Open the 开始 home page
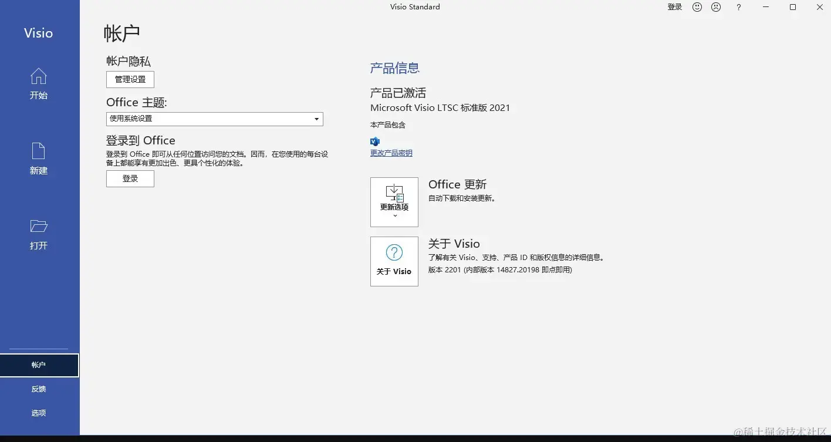831x442 pixels. pyautogui.click(x=39, y=83)
